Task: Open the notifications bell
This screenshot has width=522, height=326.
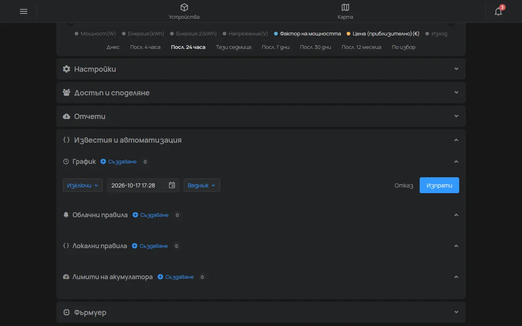Action: tap(498, 11)
